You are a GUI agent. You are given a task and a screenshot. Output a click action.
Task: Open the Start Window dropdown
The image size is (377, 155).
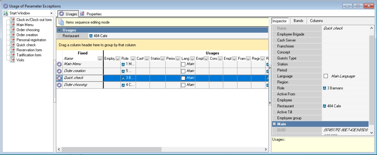coord(51,13)
